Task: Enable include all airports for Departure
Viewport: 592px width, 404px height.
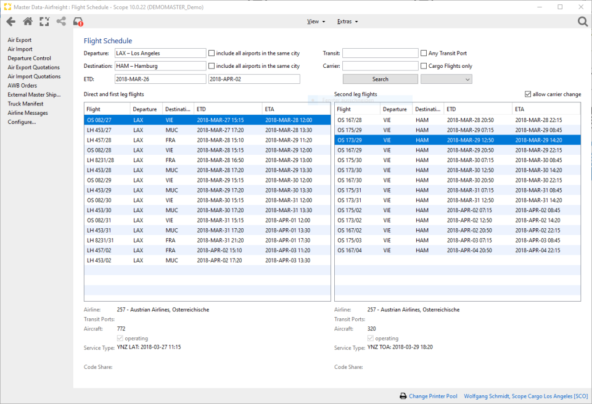Action: point(212,52)
